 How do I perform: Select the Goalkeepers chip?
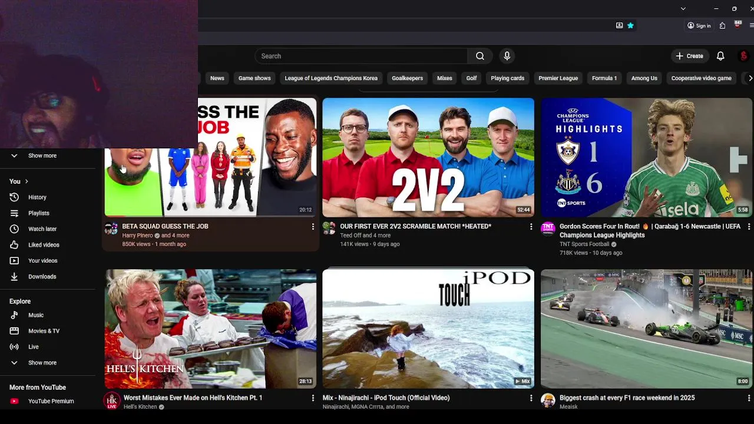coord(408,78)
